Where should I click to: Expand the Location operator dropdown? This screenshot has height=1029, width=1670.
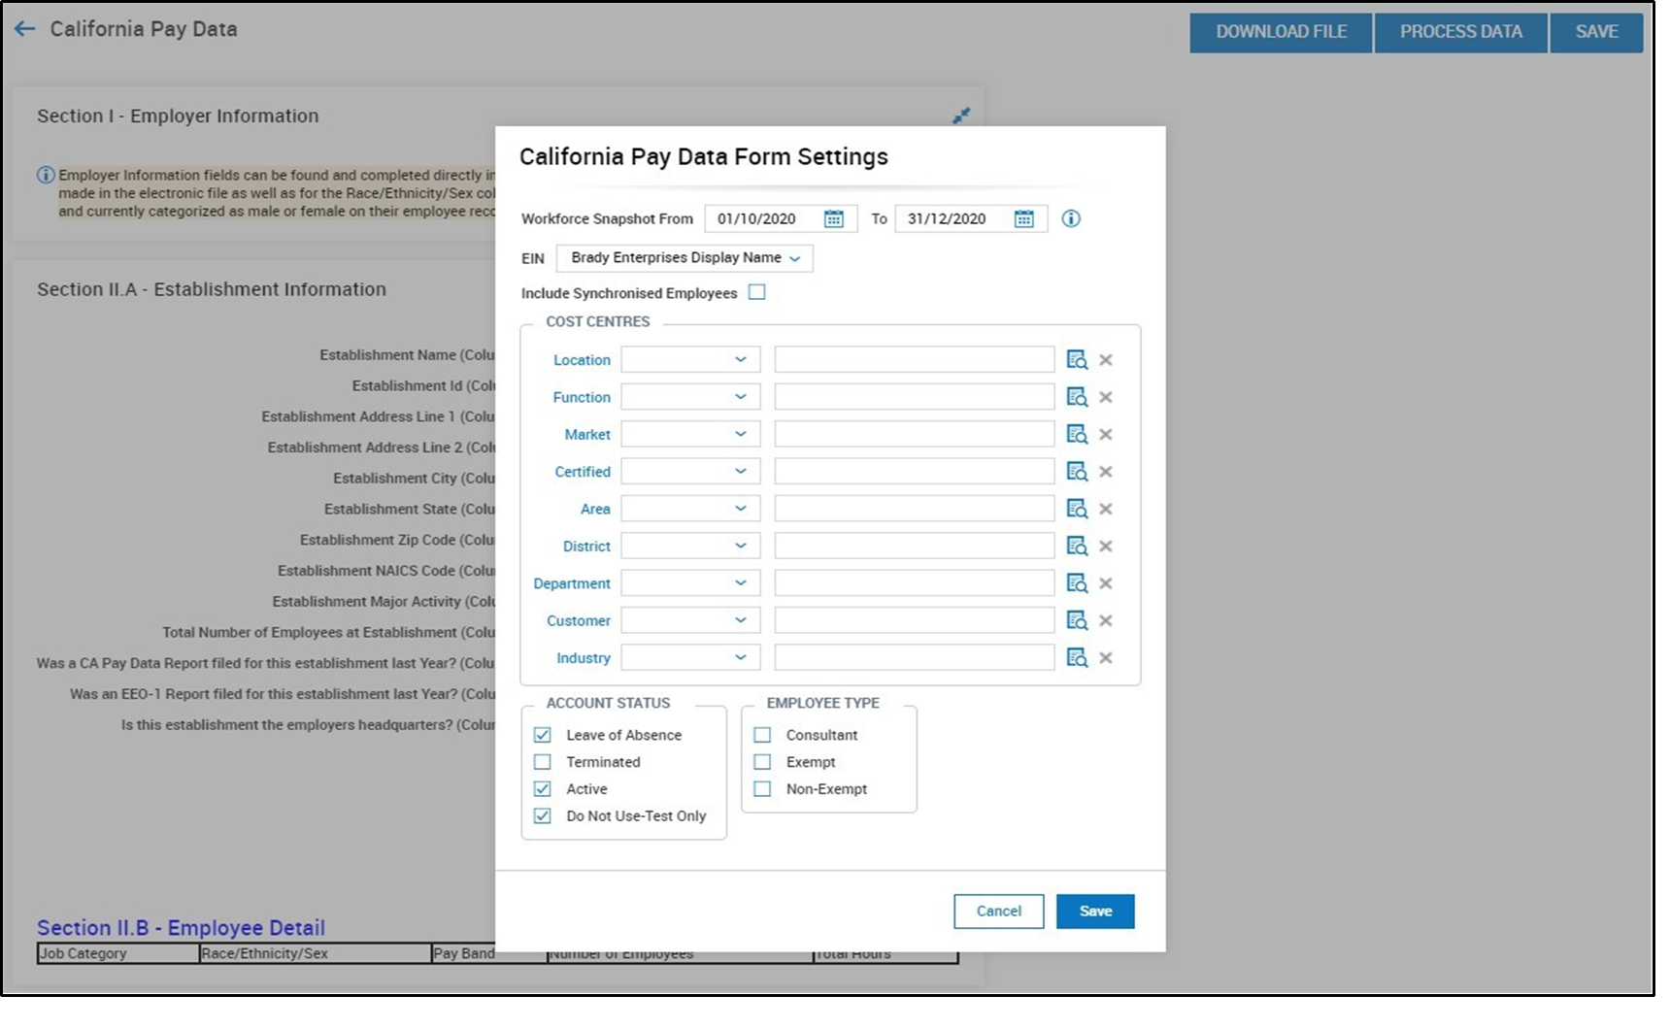pos(690,360)
